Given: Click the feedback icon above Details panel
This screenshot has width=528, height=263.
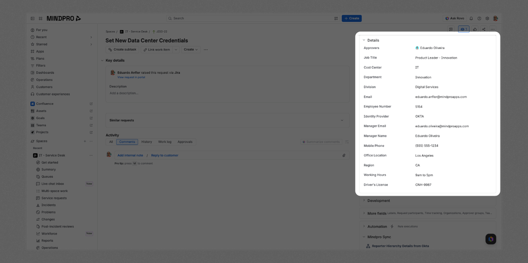Looking at the screenshot, I should [451, 29].
